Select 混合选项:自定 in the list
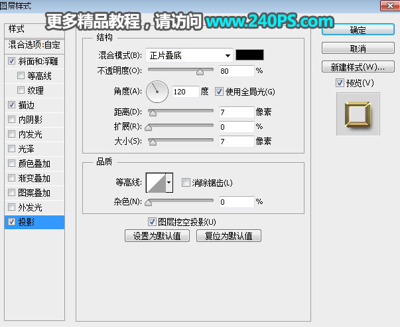This screenshot has width=400, height=327. tap(34, 45)
